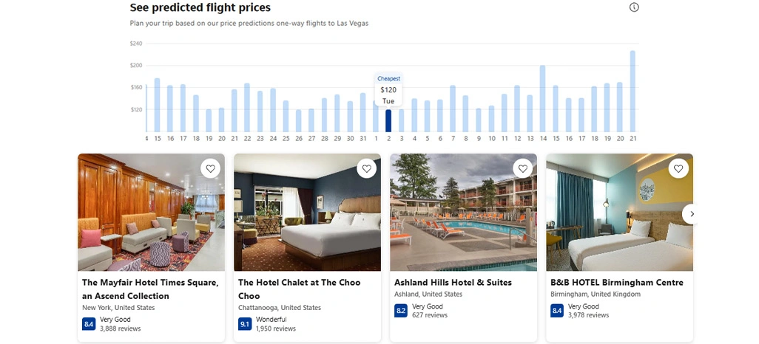Open Ashland Hills Hotel & Suites title link
This screenshot has height=344, width=759.
click(453, 282)
